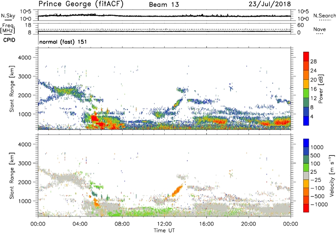Viewport: 336px width, 233px height.
Task: Click the "18" frequency axis tick label
Action: pyautogui.click(x=28, y=25)
